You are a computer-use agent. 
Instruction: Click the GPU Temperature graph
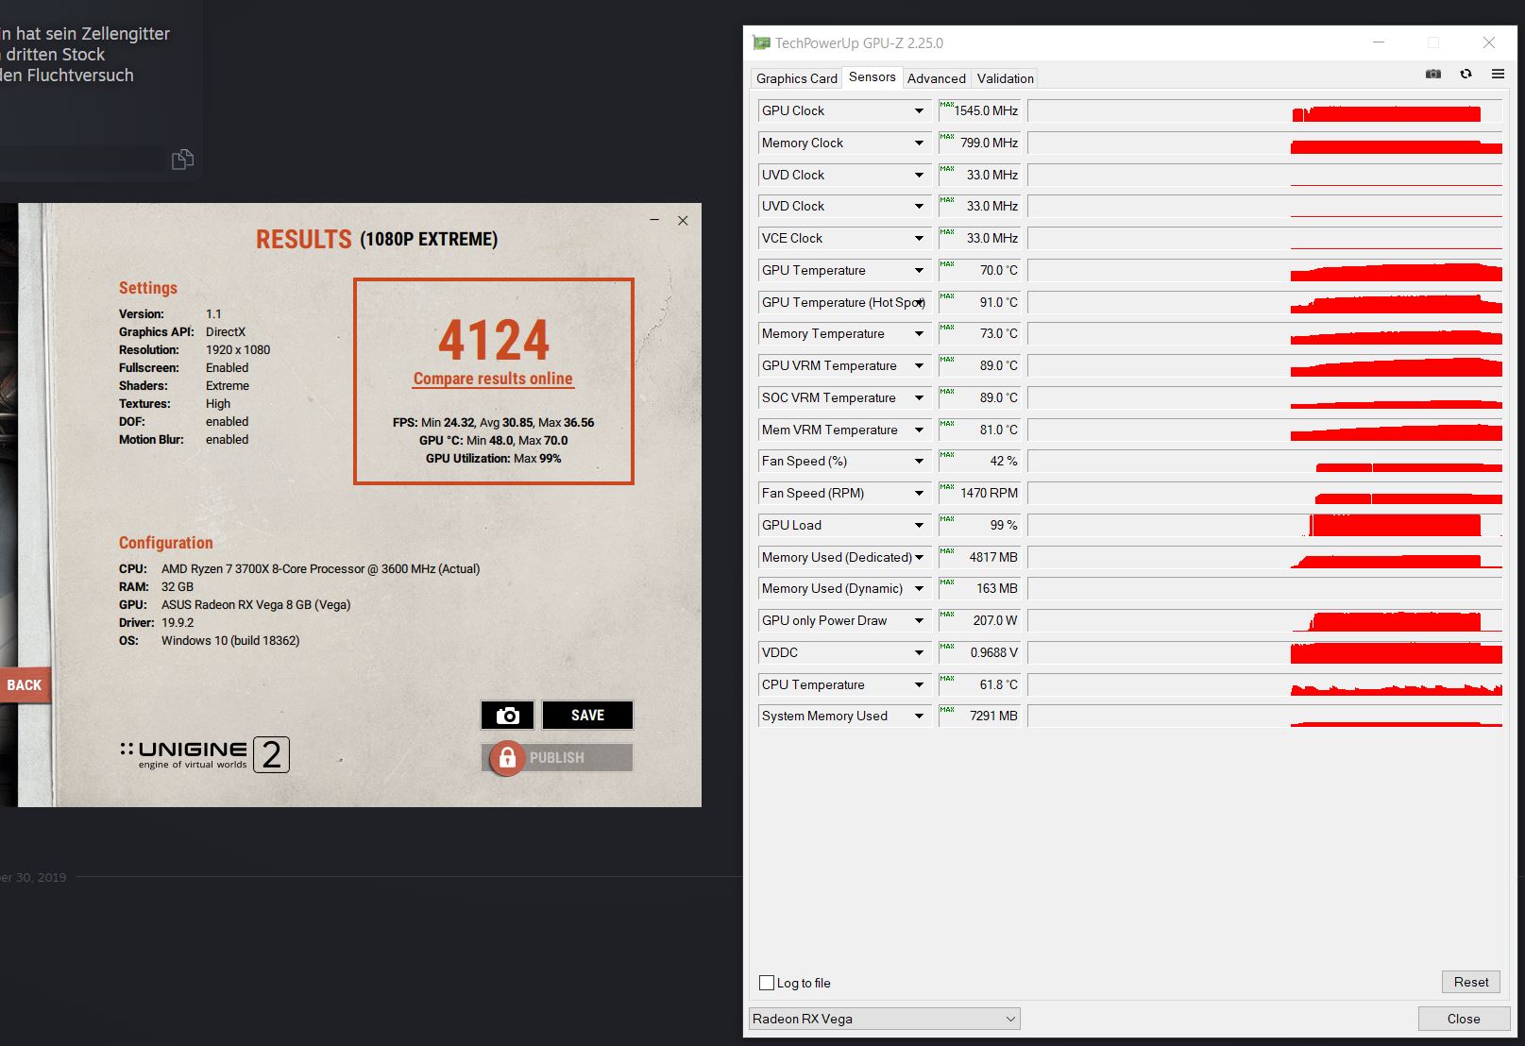coord(1264,270)
